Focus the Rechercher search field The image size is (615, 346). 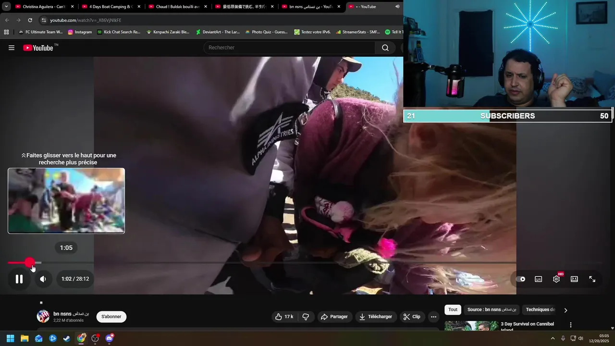coord(289,48)
